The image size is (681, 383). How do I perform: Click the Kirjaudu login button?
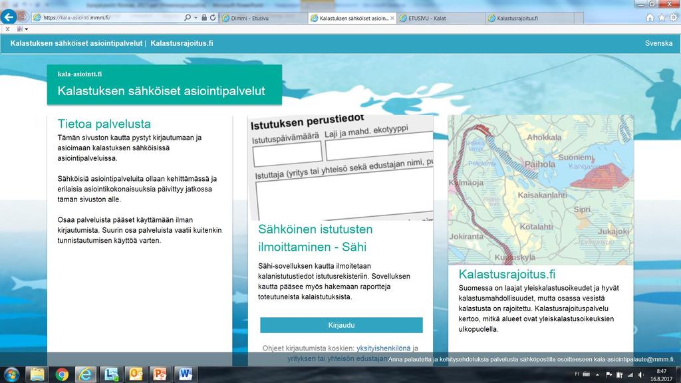(x=341, y=325)
